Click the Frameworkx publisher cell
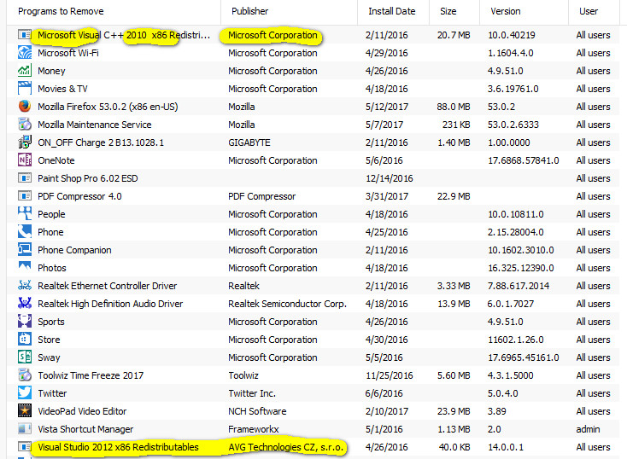627x459 pixels. 254,429
